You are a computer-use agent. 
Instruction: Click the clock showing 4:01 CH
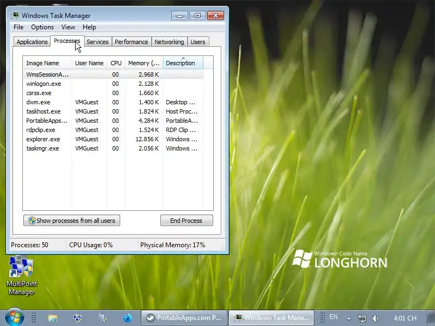[405, 318]
